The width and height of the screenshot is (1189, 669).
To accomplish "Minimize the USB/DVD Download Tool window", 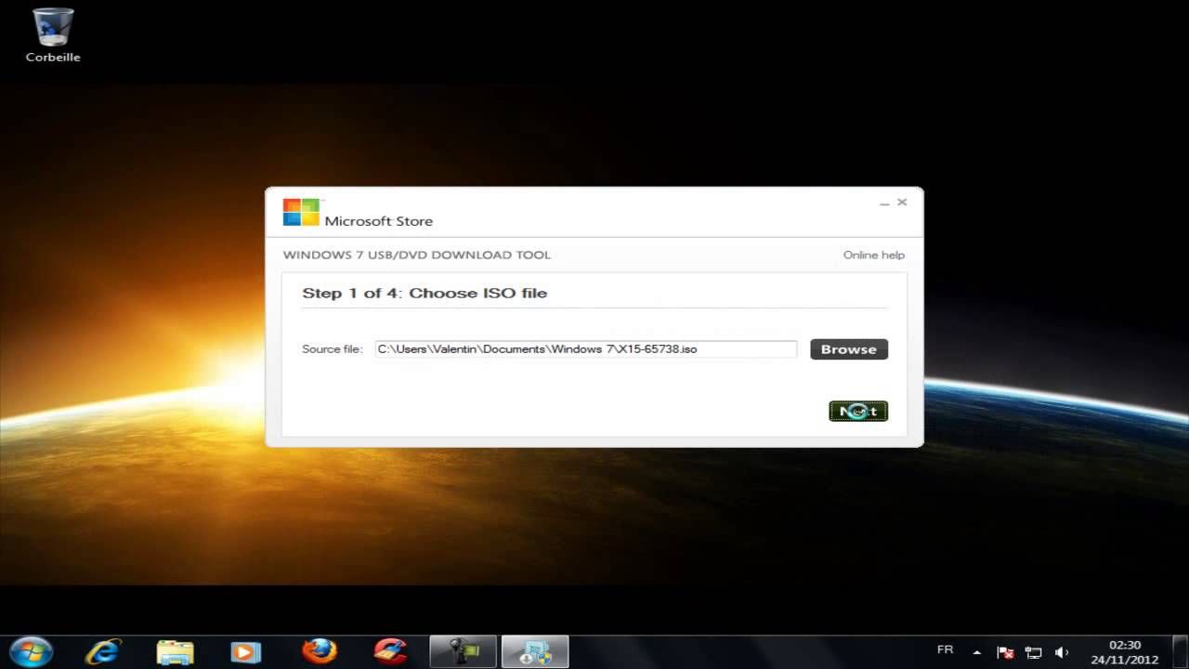I will click(x=884, y=203).
